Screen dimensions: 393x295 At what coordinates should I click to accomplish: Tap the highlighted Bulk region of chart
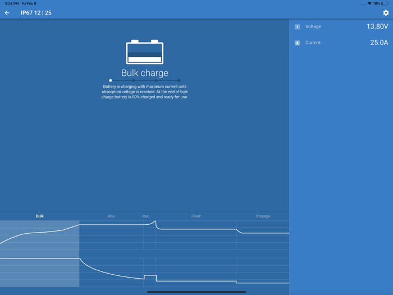(40, 253)
